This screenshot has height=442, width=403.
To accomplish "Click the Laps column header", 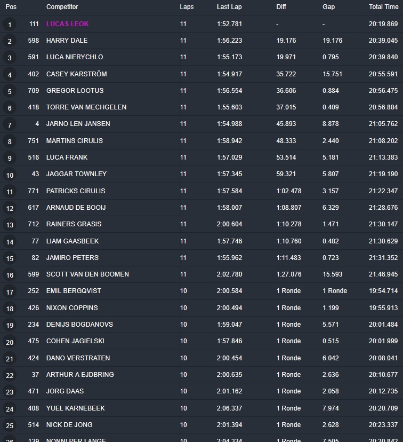I will coord(187,7).
